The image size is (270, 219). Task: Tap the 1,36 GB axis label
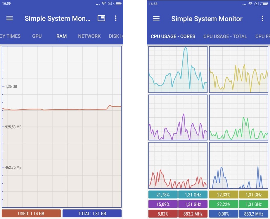pyautogui.click(x=11, y=86)
